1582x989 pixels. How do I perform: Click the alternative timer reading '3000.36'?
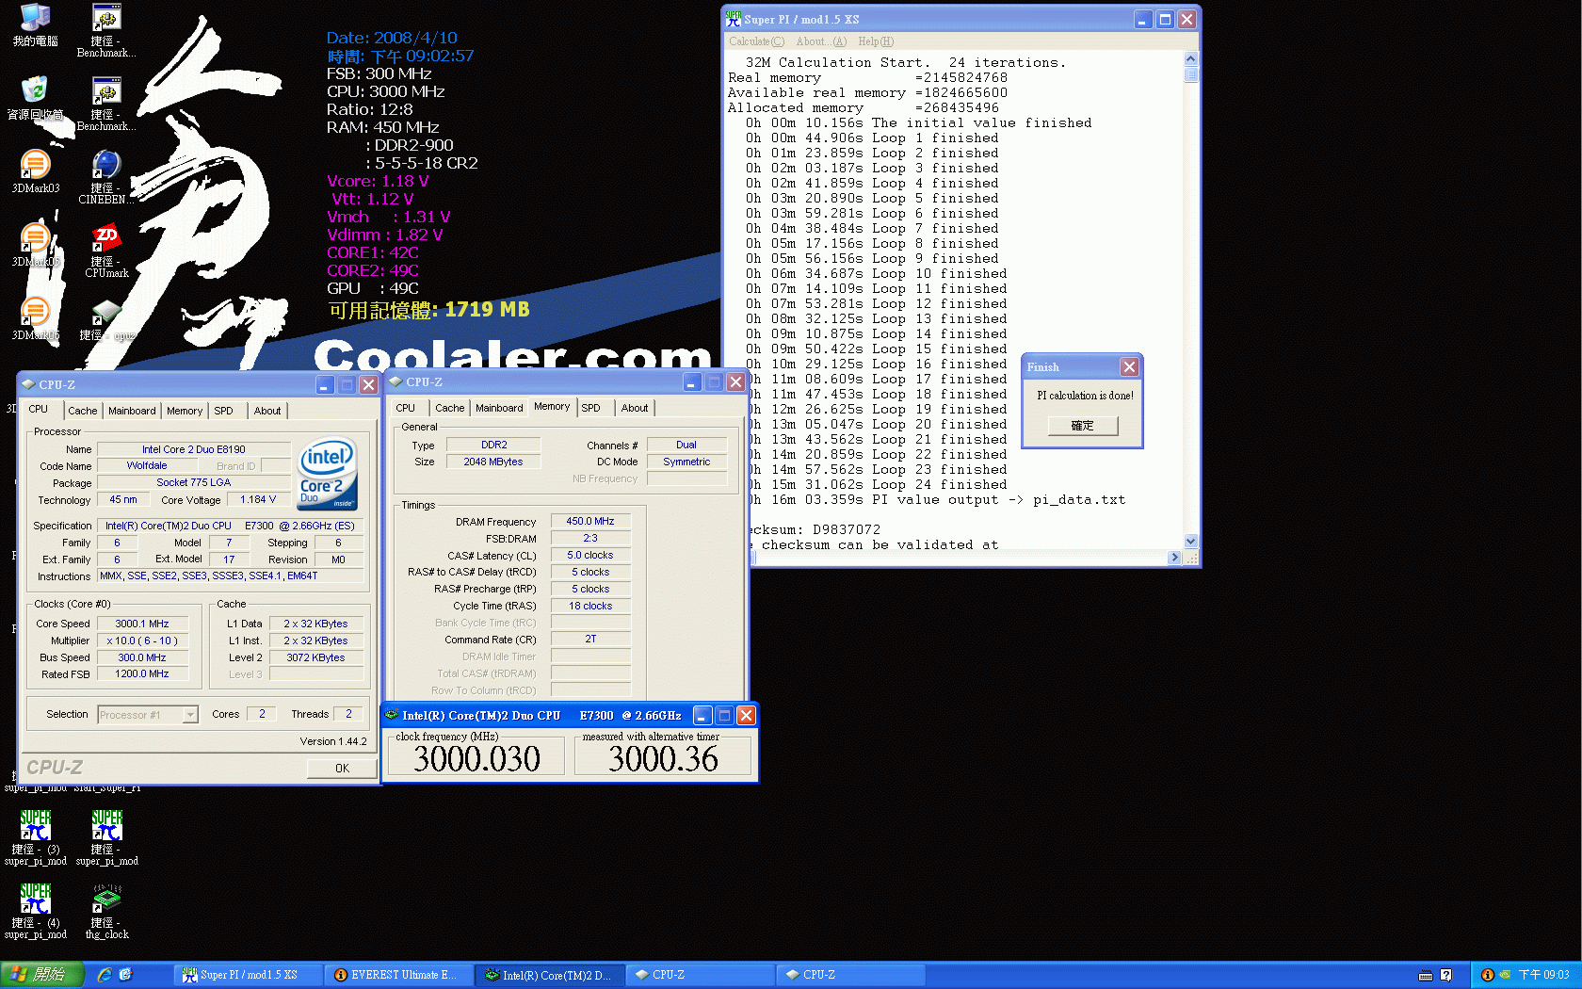click(x=663, y=758)
